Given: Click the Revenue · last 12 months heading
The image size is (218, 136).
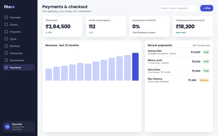Looking at the screenshot, I should [x=62, y=45].
